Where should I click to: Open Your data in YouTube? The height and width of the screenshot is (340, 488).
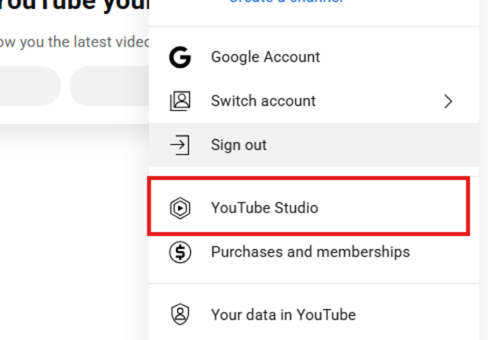pyautogui.click(x=283, y=315)
